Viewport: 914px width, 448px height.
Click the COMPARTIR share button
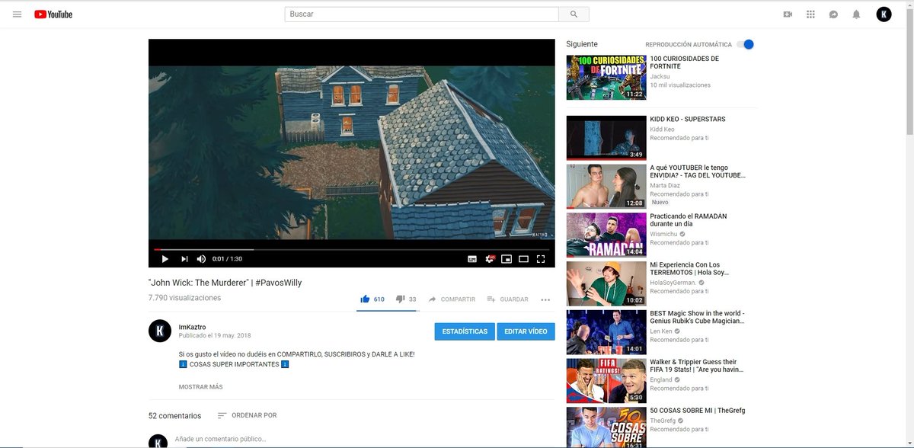pos(452,299)
